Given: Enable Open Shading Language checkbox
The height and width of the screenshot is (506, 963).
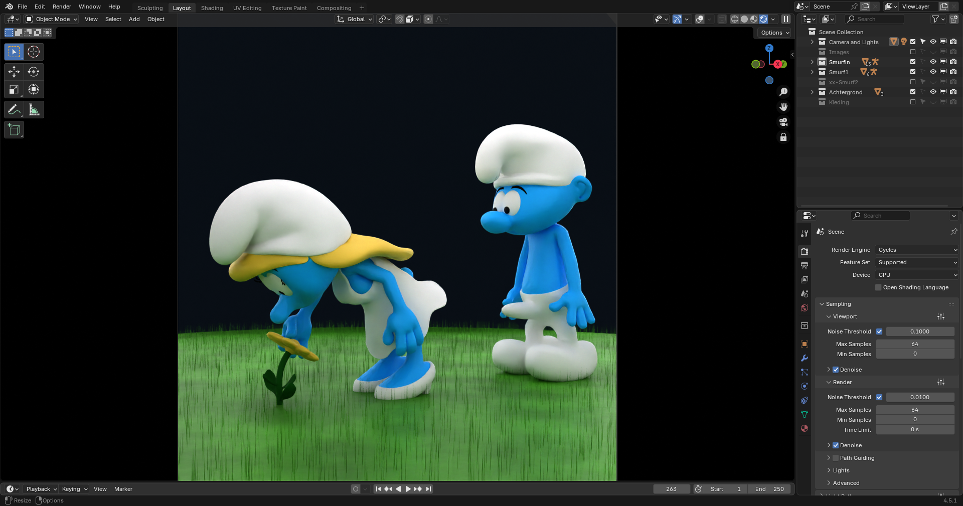Looking at the screenshot, I should 878,287.
